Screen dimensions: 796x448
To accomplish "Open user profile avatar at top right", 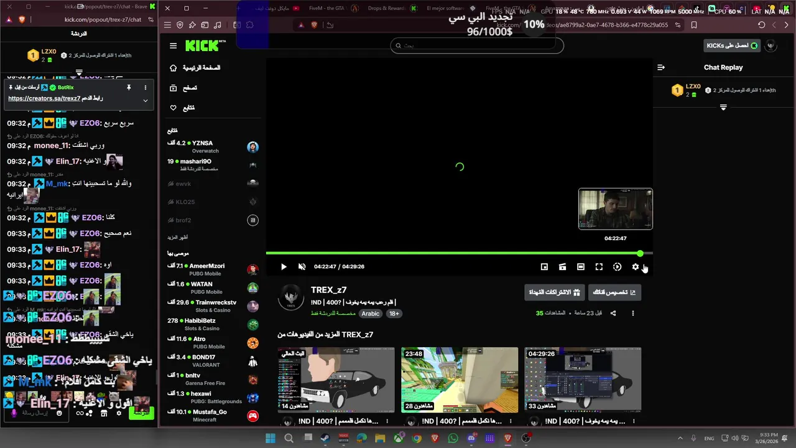I will pyautogui.click(x=771, y=45).
